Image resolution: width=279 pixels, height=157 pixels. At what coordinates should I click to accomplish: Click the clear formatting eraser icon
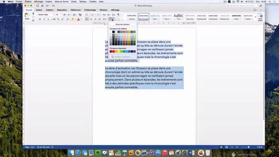coord(80,14)
